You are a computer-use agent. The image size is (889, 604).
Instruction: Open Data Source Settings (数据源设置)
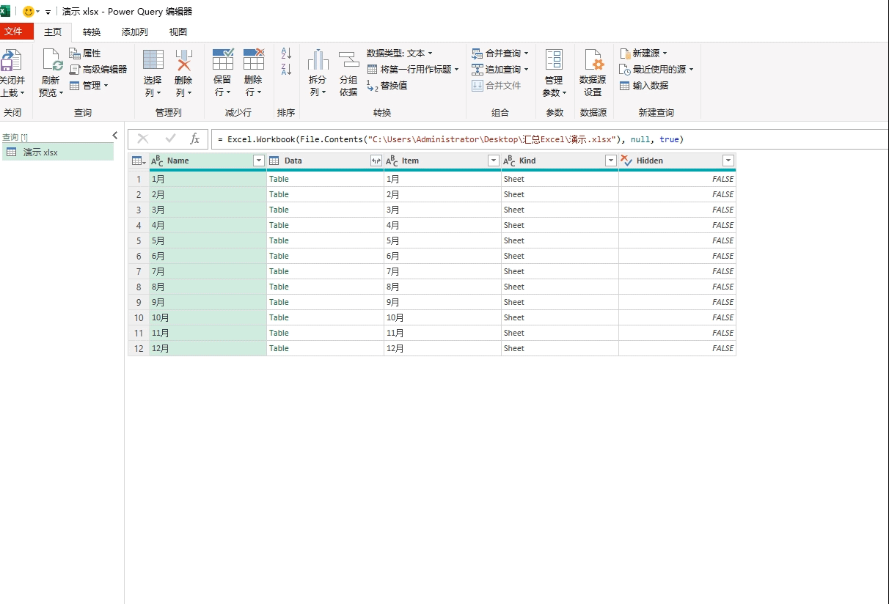(593, 73)
